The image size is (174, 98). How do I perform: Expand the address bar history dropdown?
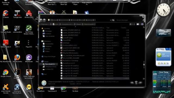click(x=111, y=20)
